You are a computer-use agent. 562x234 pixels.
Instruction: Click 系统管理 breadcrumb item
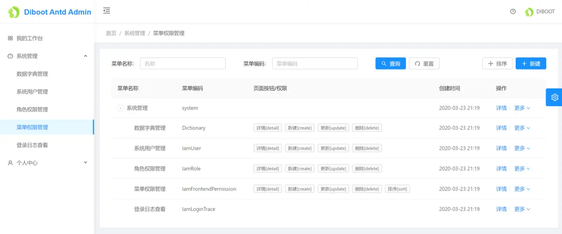[x=135, y=33]
